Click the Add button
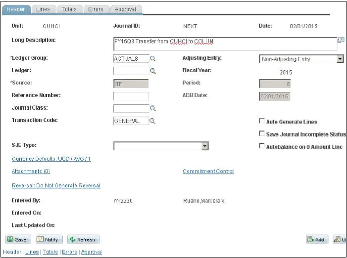 coord(317,239)
